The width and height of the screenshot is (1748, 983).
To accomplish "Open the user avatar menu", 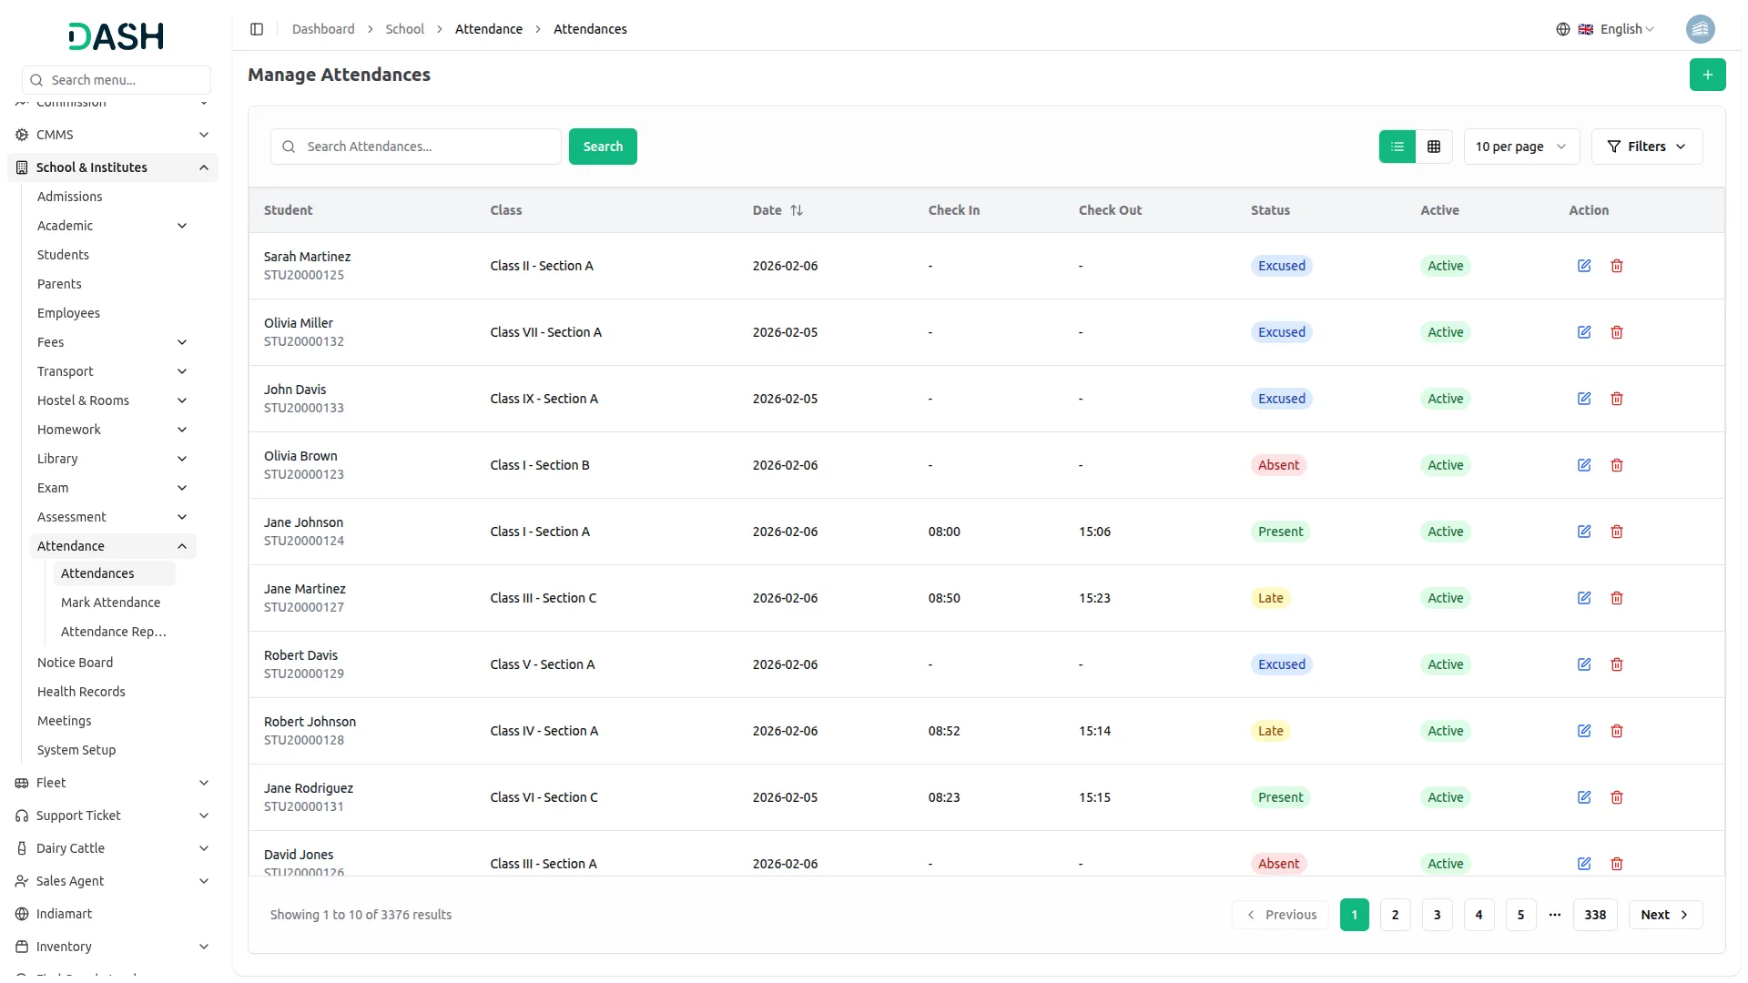I will tap(1700, 29).
